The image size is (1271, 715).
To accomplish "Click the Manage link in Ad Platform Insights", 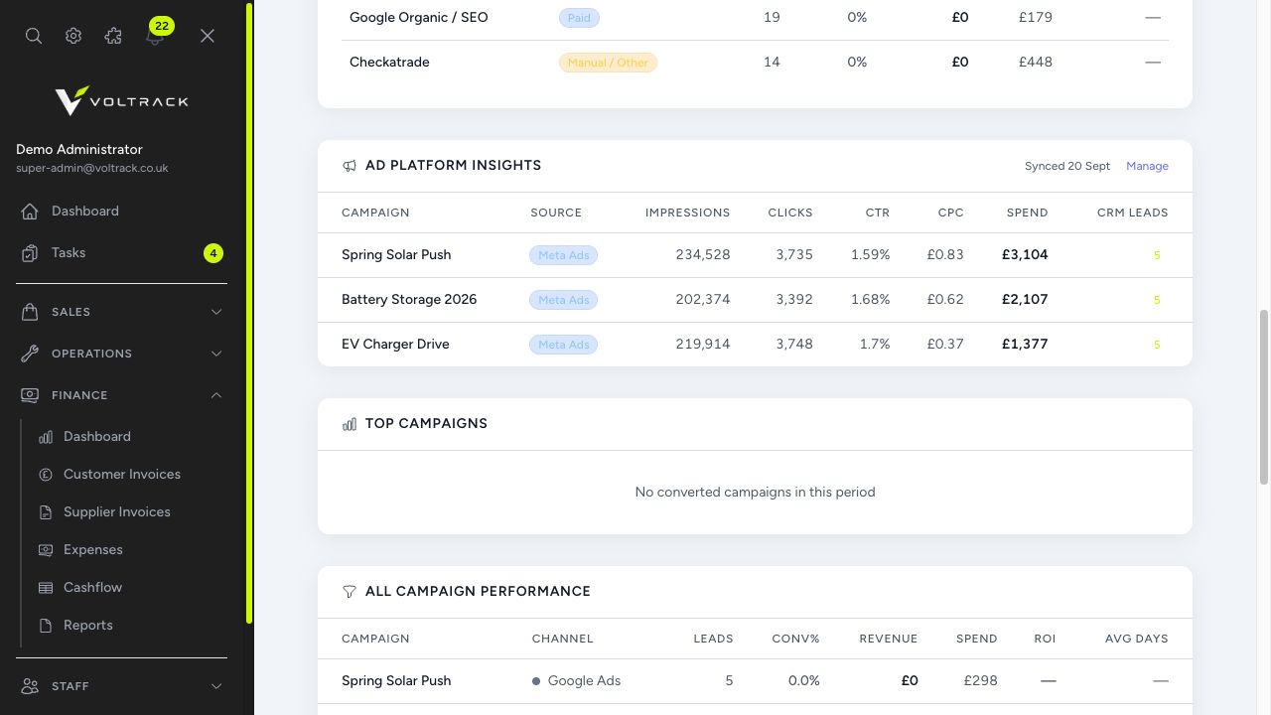I will [x=1147, y=166].
